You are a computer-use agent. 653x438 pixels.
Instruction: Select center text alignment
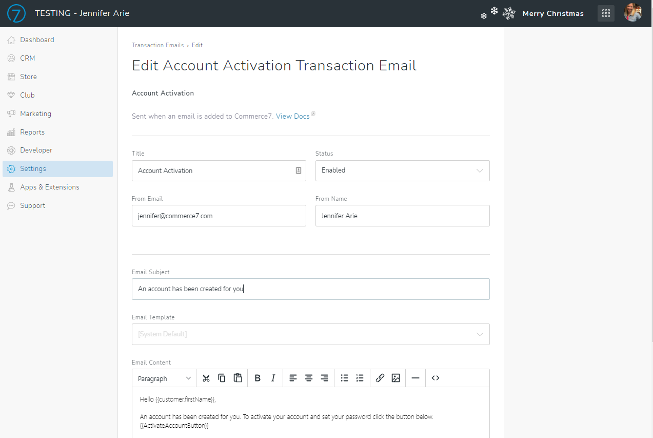click(x=308, y=378)
